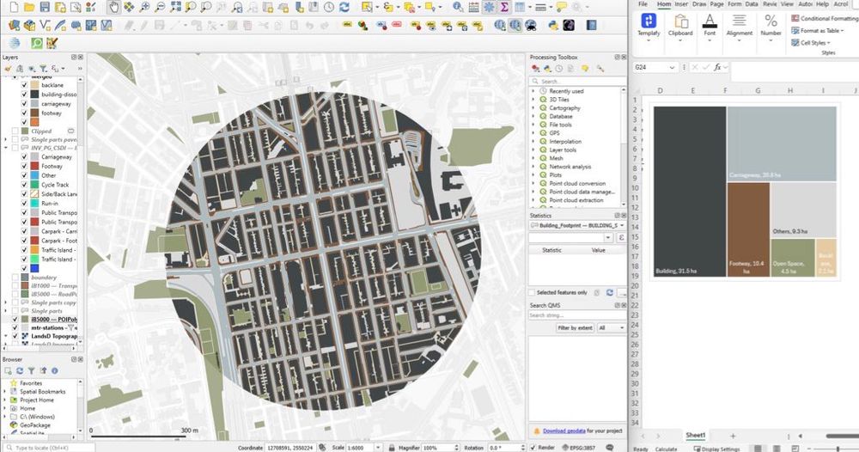Zoom to full extent
The height and width of the screenshot is (452, 859).
click(x=175, y=7)
